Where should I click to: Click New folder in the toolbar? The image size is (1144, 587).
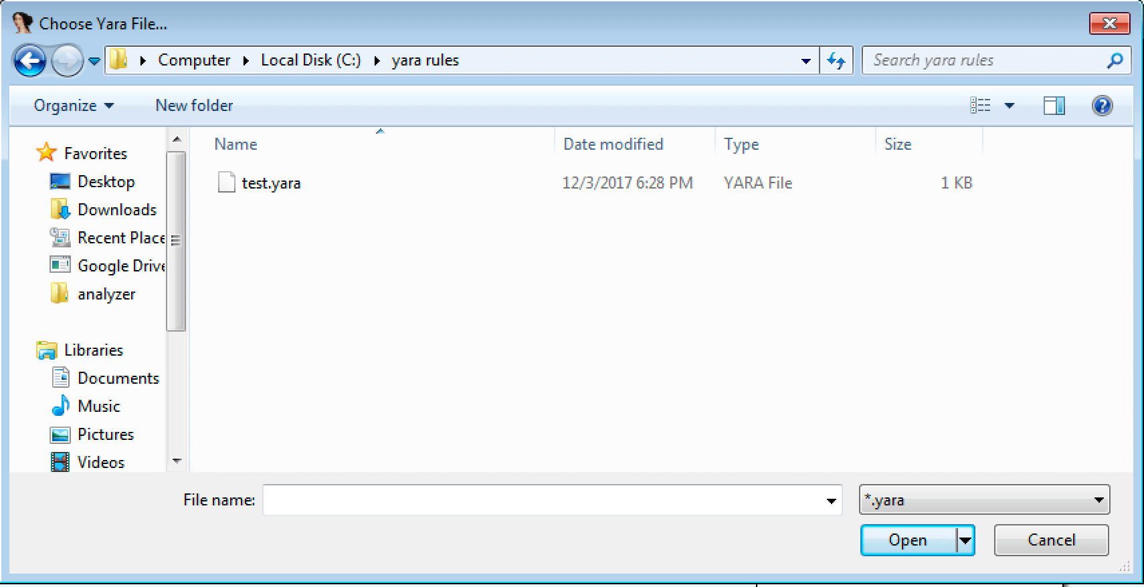coord(194,106)
